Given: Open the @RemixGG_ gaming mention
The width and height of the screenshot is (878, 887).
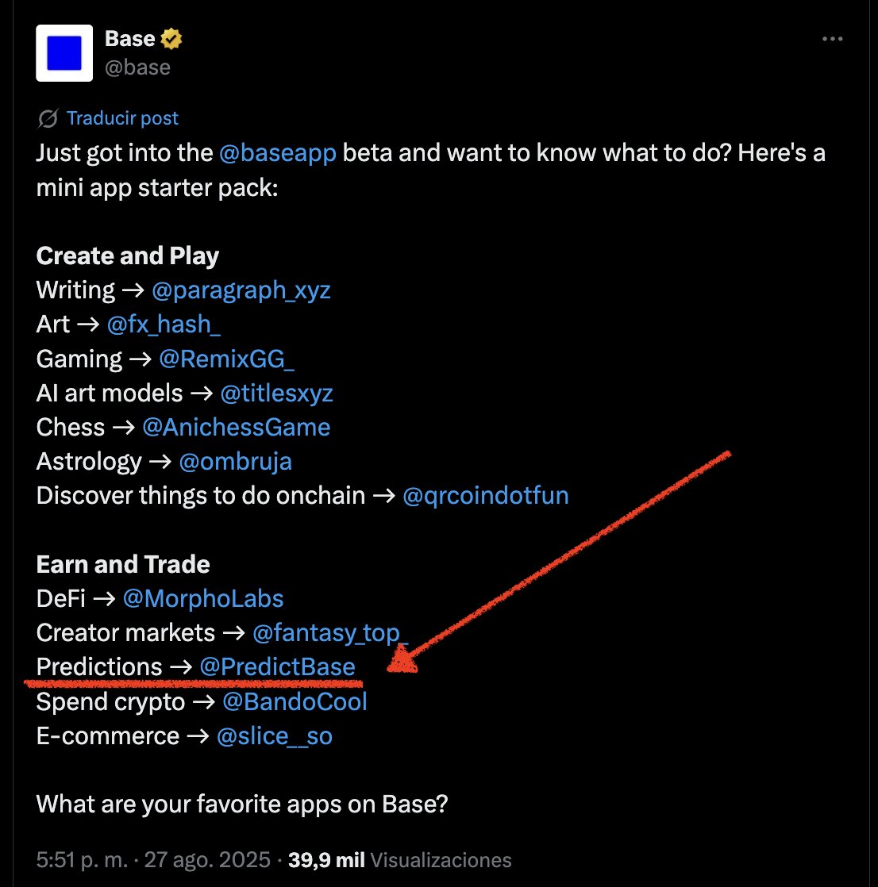Looking at the screenshot, I should [x=226, y=359].
